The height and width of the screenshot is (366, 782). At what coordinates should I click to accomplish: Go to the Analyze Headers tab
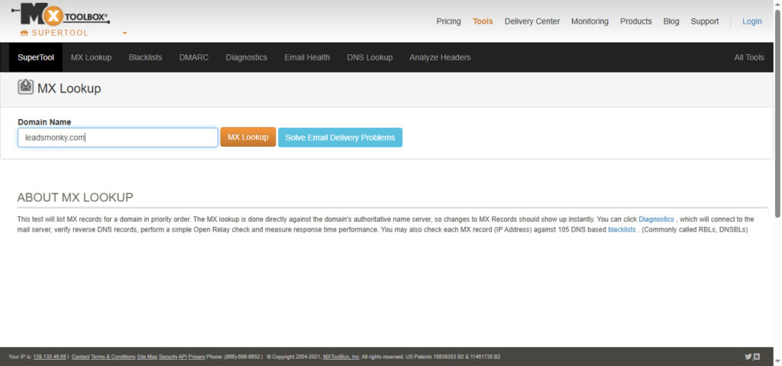coord(439,57)
